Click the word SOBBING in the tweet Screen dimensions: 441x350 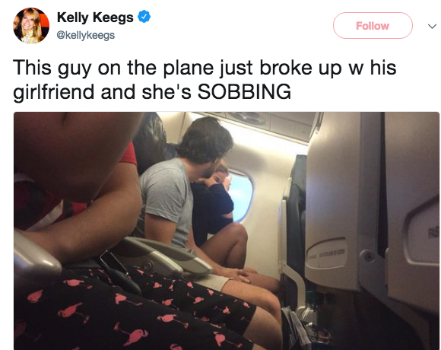[244, 92]
